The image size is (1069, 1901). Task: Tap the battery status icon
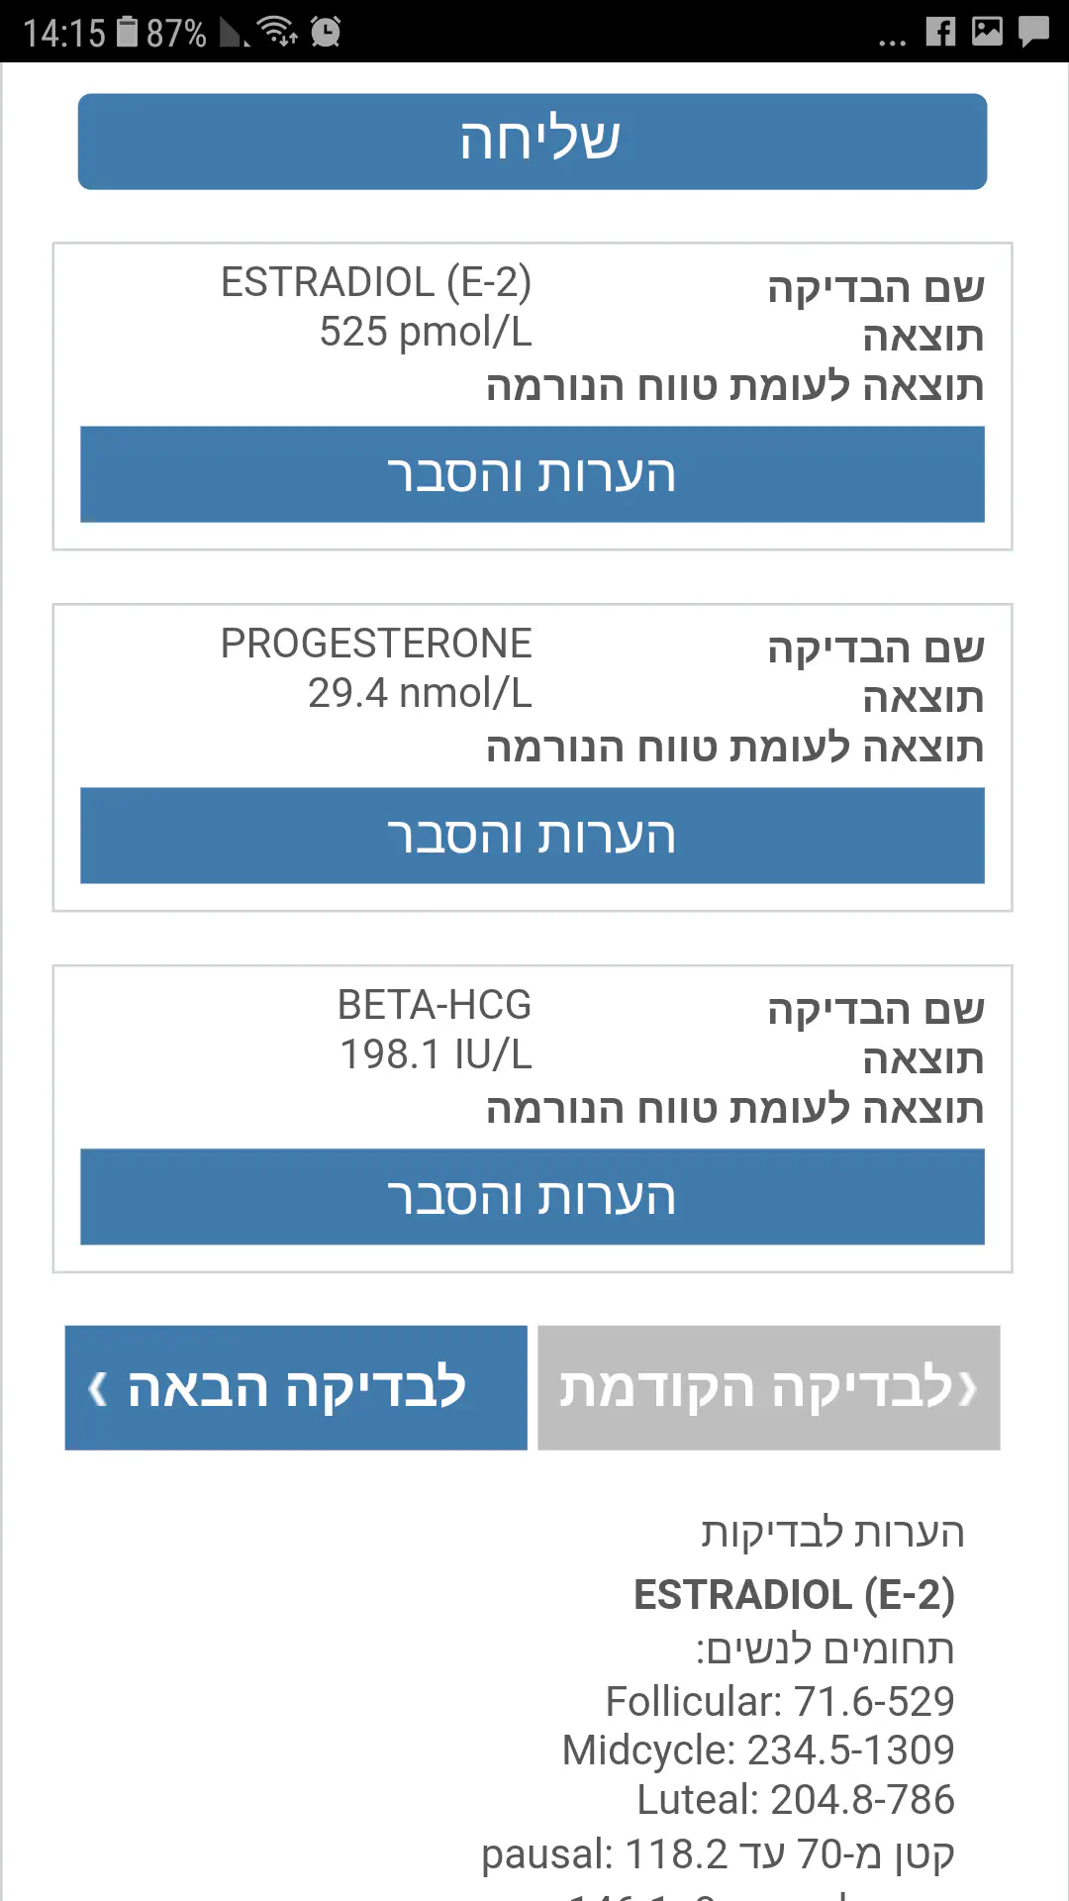(128, 32)
